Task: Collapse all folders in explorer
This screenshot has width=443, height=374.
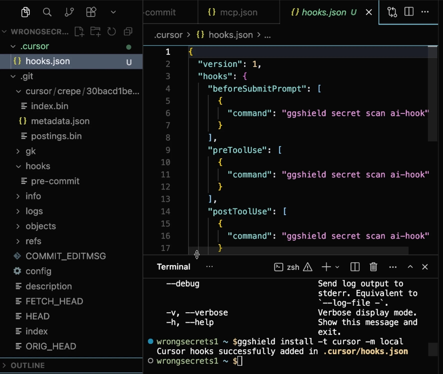Action: pos(128,32)
